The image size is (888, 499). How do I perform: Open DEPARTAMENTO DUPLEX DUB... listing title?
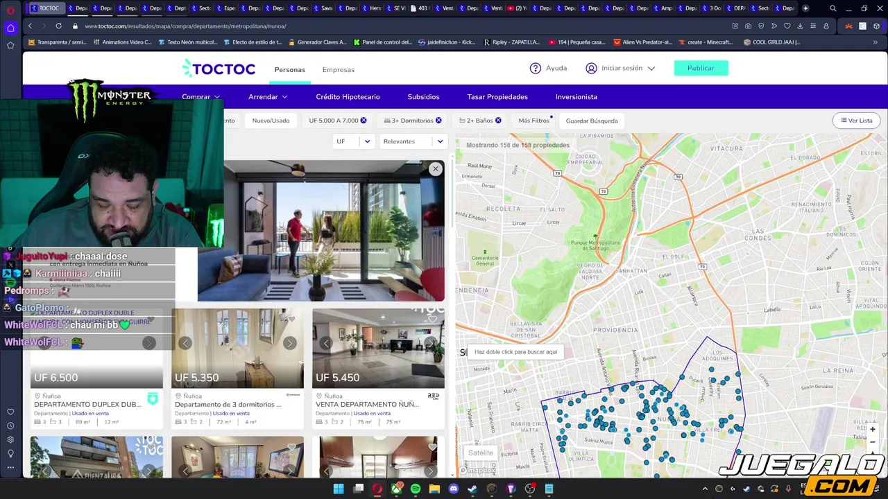[x=87, y=404]
